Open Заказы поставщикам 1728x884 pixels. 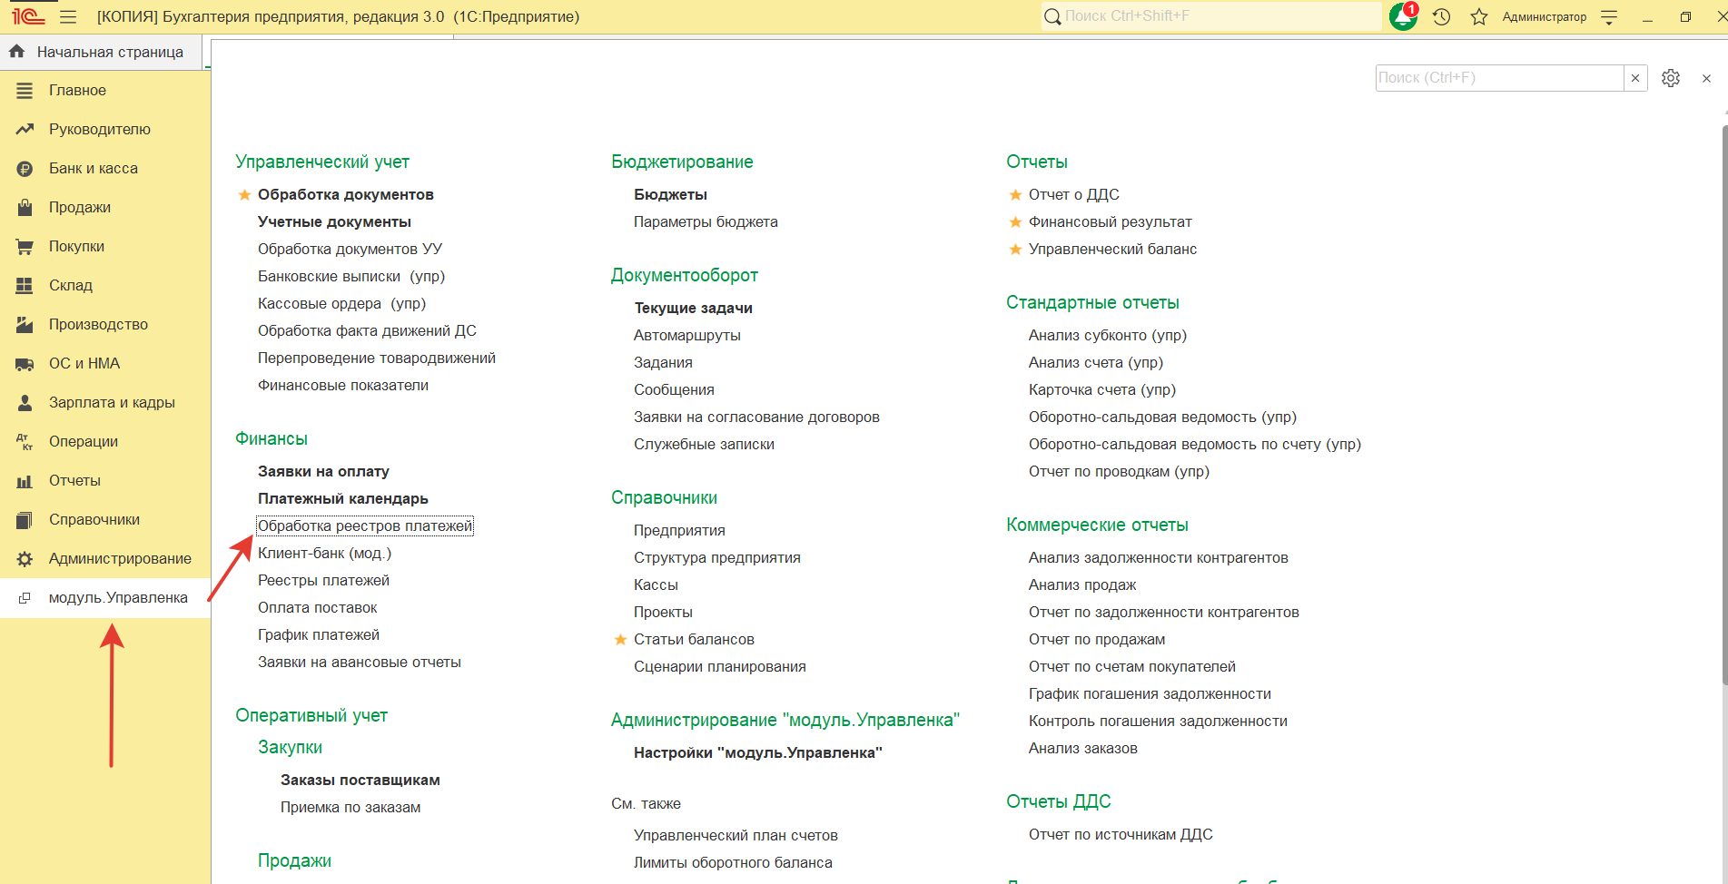(360, 780)
